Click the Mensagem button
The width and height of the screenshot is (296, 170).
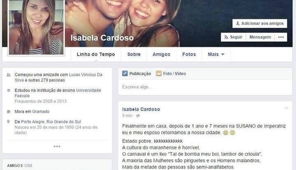coord(260,37)
